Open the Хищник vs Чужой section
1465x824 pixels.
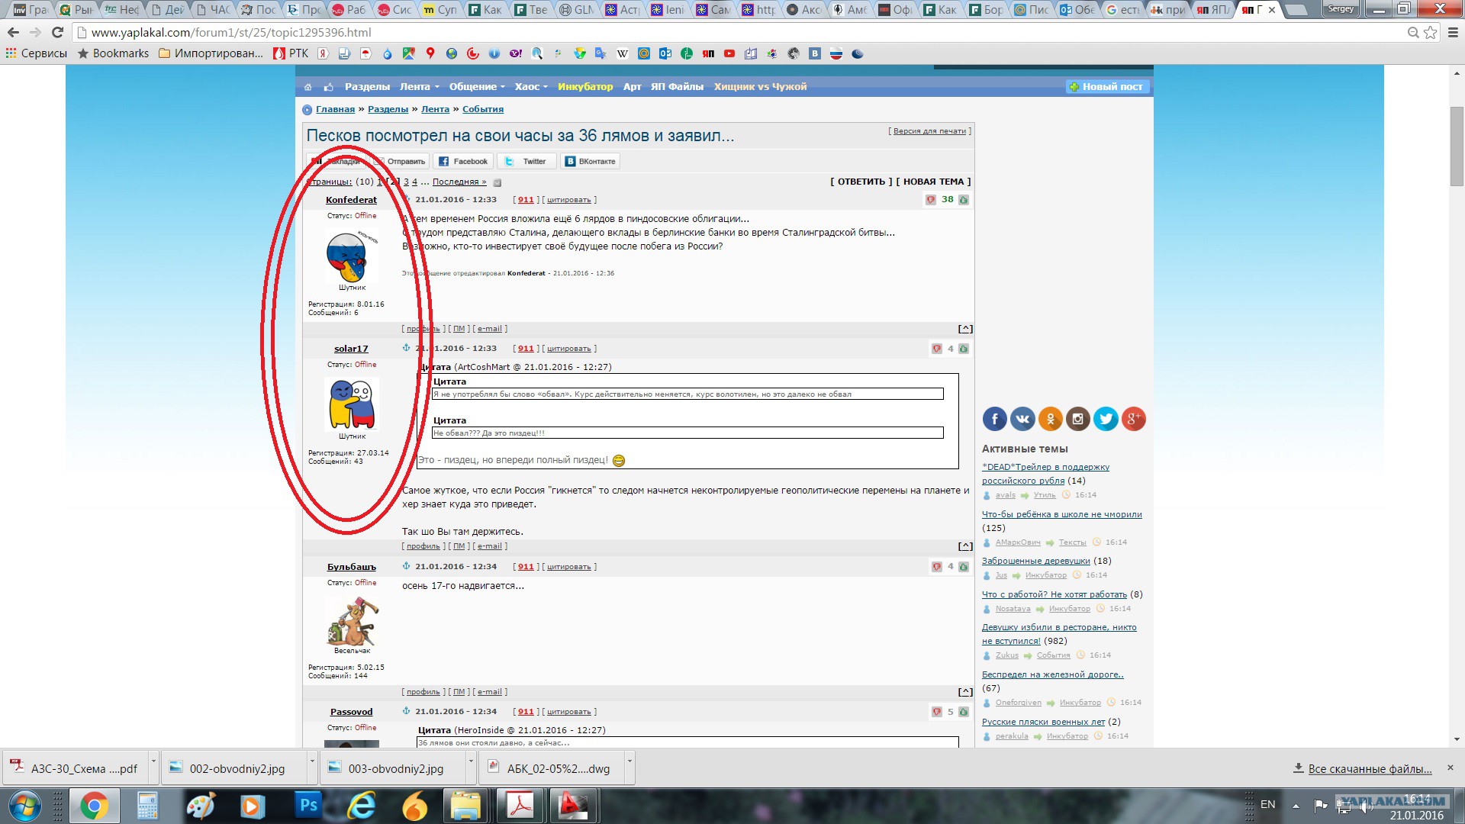(x=760, y=87)
